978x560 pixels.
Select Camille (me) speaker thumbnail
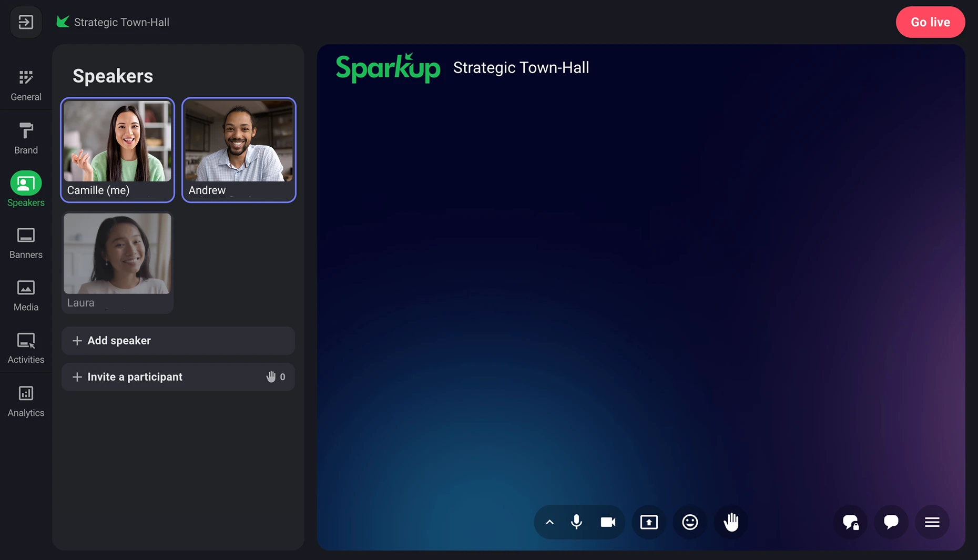click(117, 150)
